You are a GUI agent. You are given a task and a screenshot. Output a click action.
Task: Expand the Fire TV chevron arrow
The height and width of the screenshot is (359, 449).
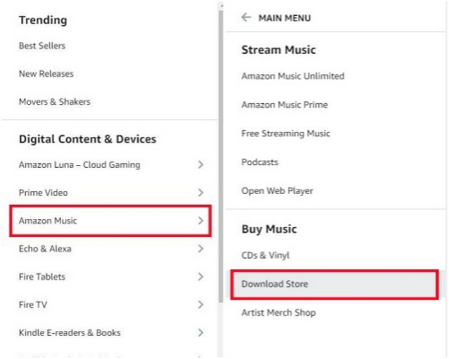pos(201,305)
